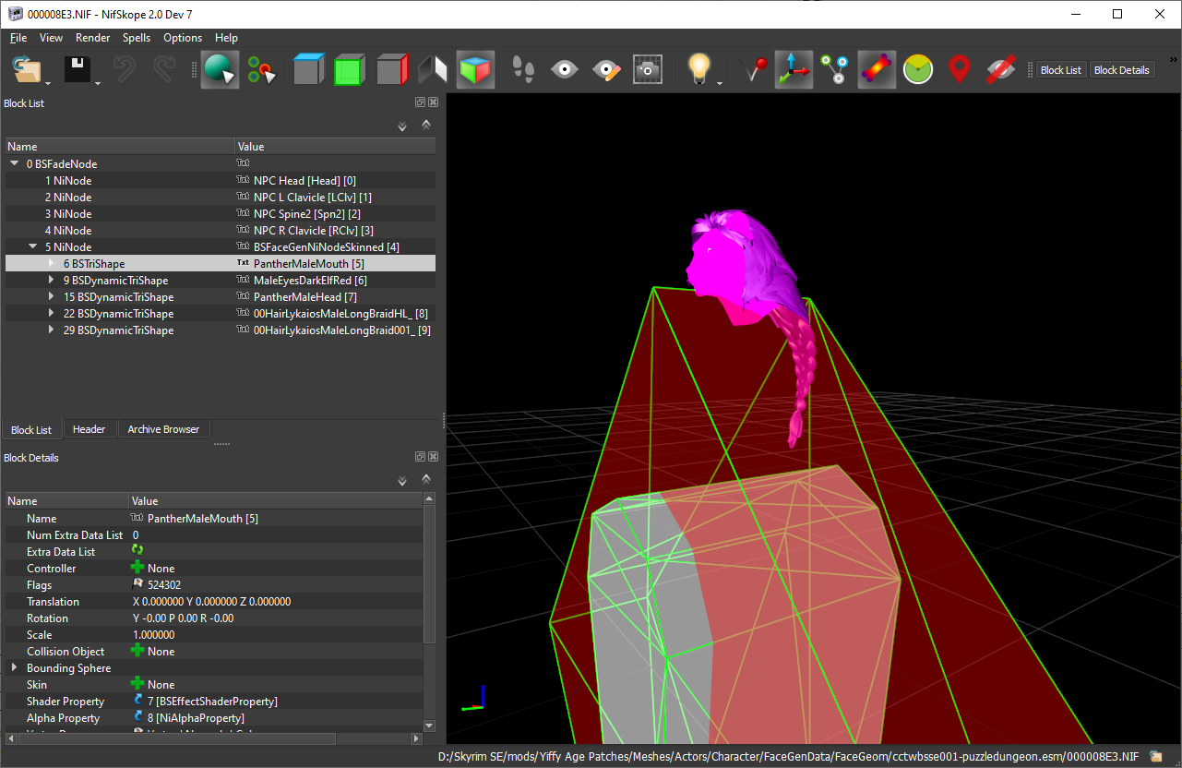The image size is (1182, 768).
Task: Toggle the crossed-out eye hidden button
Action: click(1000, 70)
